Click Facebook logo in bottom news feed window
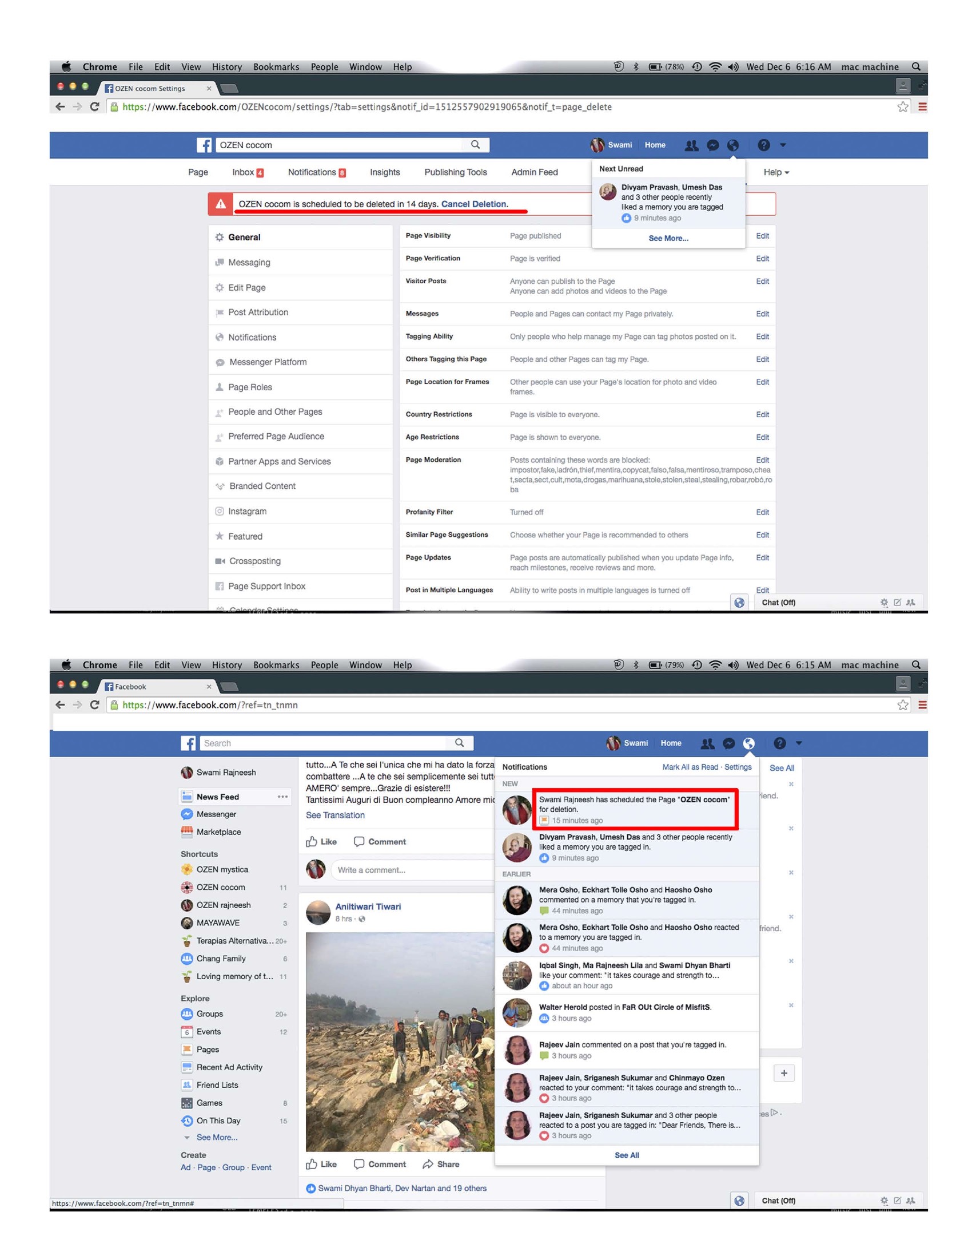Screen dimensions: 972x1259 [188, 743]
